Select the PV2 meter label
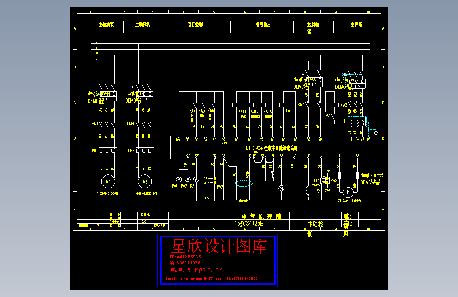Image resolution: width=458 pixels, height=297 pixels. (x=220, y=187)
